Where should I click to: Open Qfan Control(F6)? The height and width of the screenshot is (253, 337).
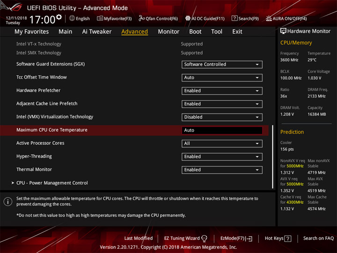(158, 18)
